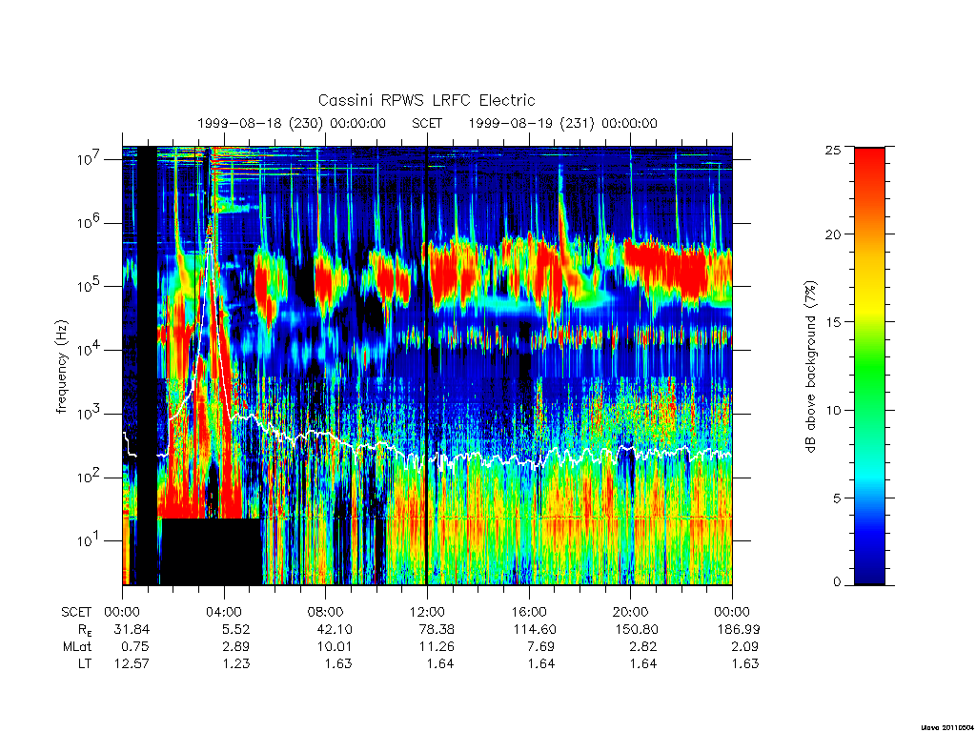The height and width of the screenshot is (732, 976).
Task: Click the R_E value '5.52'
Action: [236, 629]
